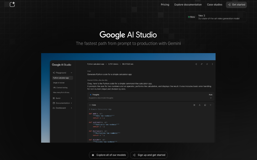Click the '# Simple Calculator App' code comment
Screen dimensions: 257x160
tap(100, 109)
